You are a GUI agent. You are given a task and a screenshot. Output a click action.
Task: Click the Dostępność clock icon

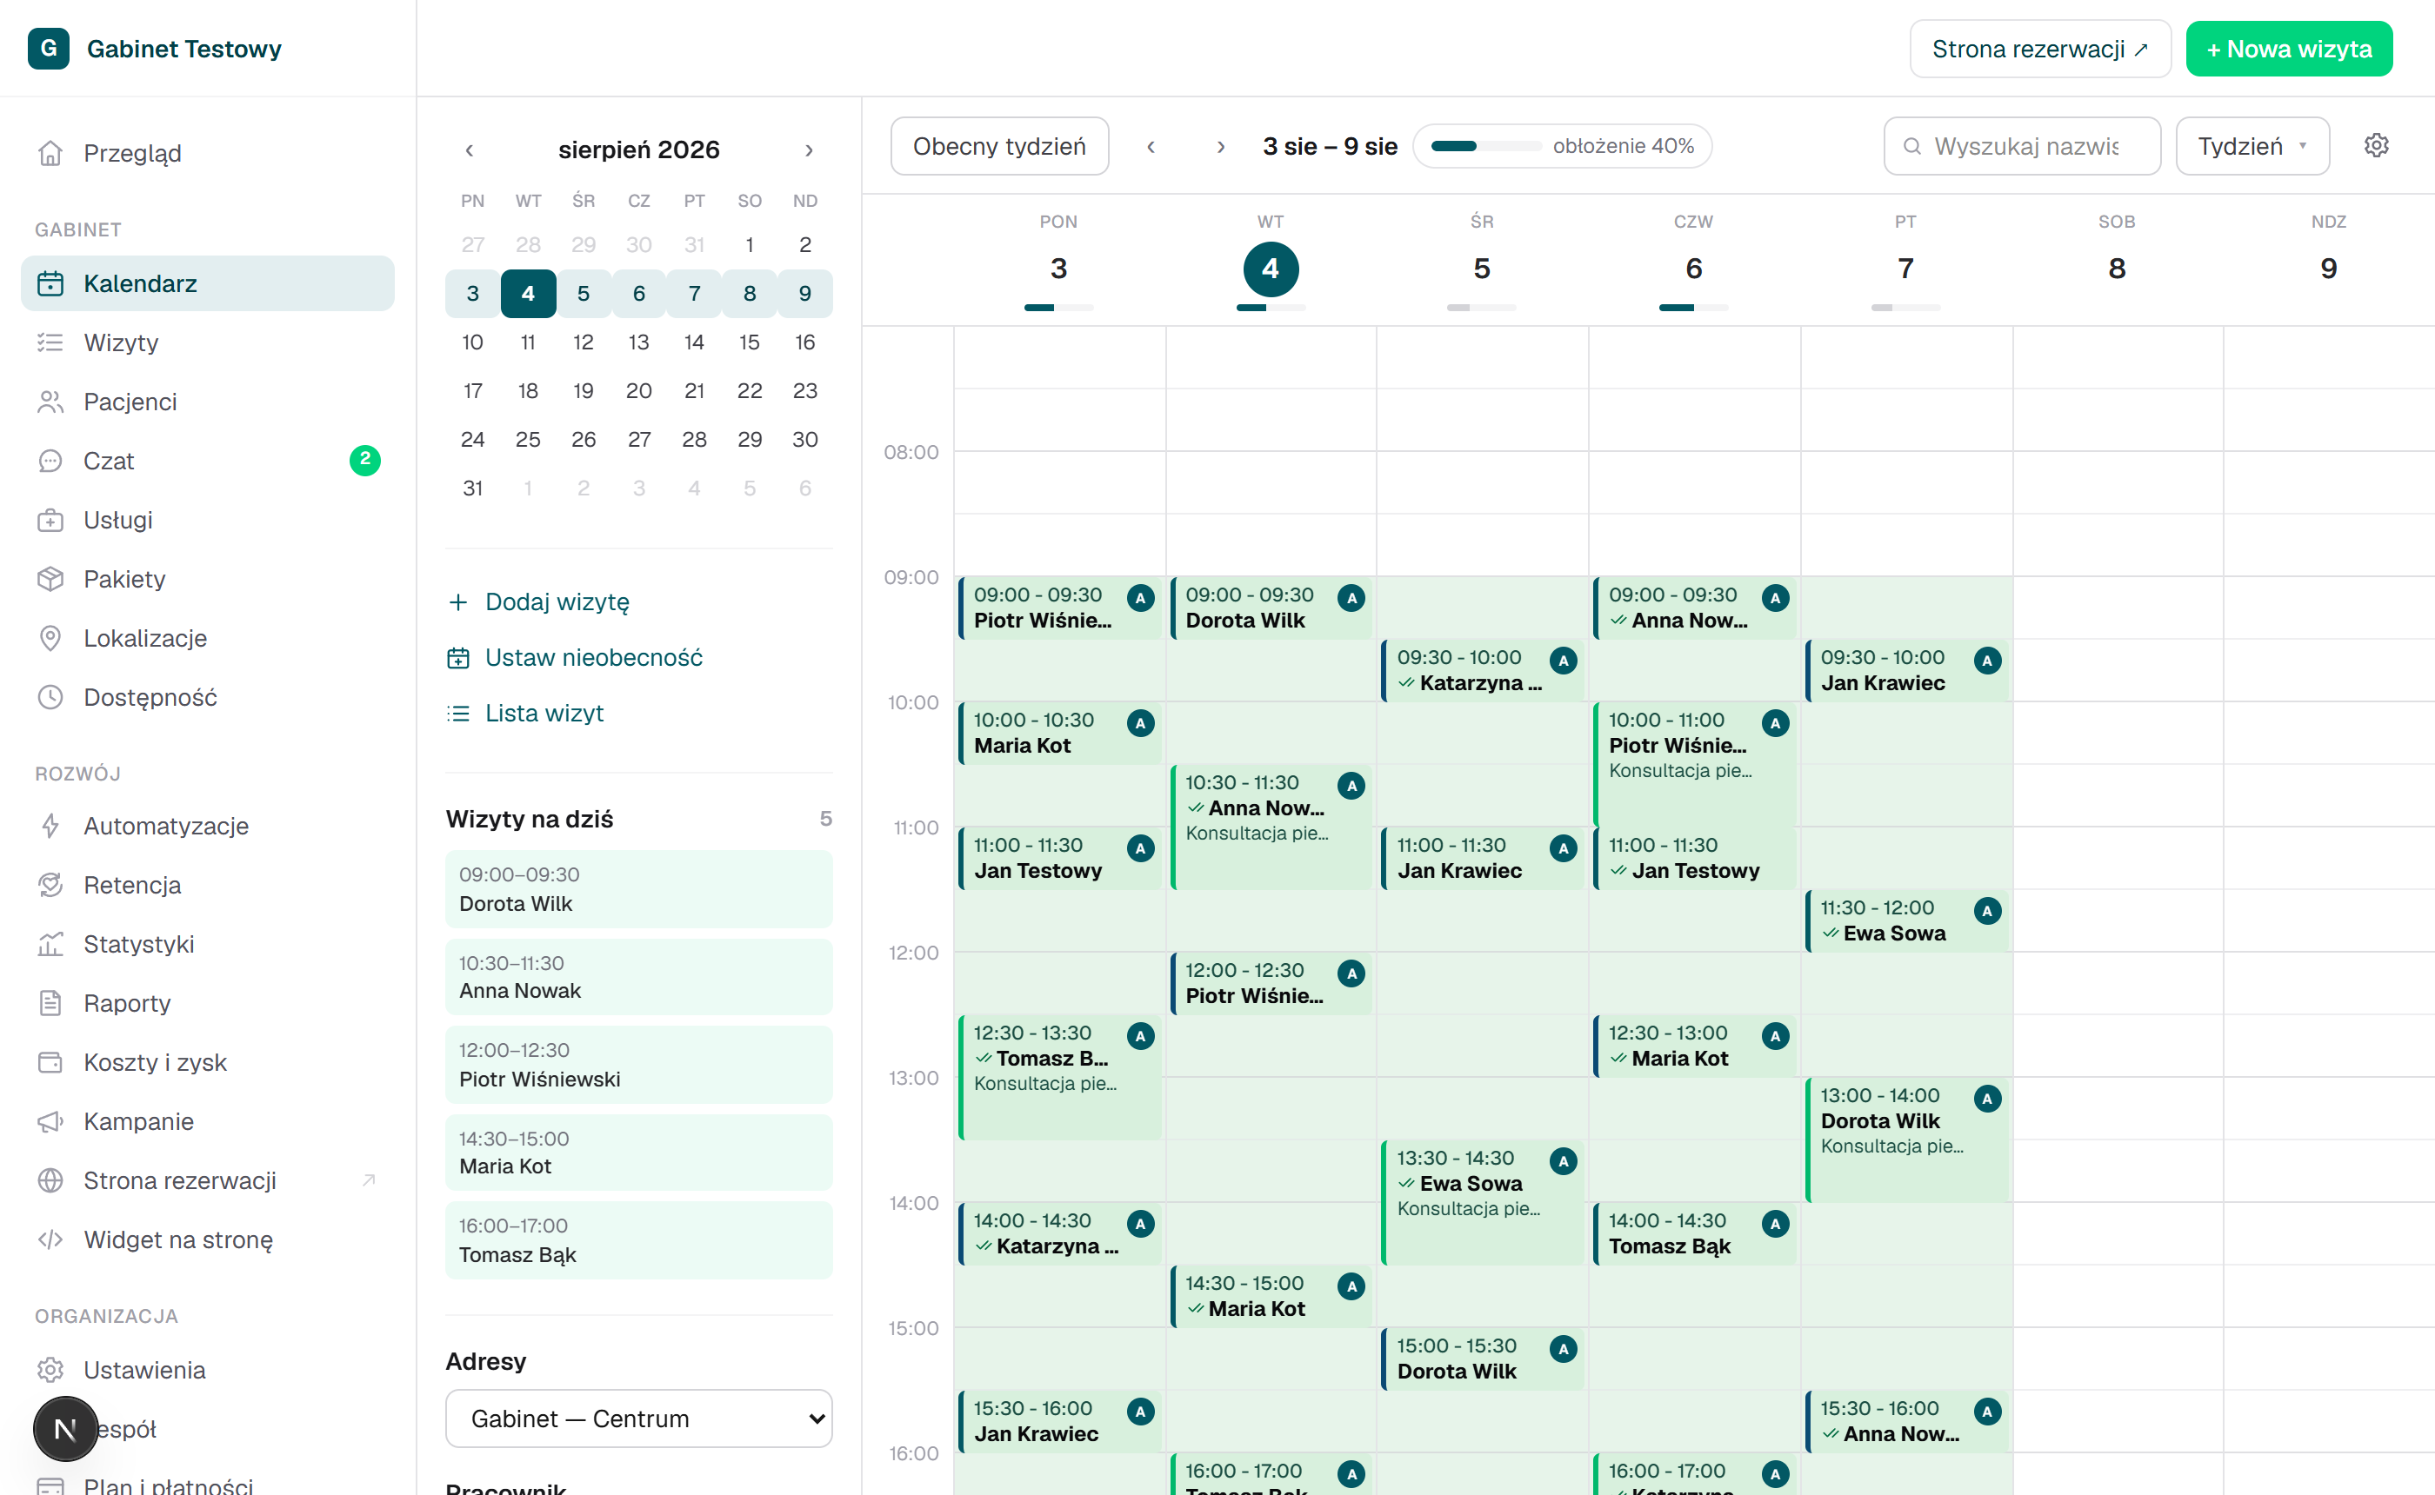coord(50,697)
